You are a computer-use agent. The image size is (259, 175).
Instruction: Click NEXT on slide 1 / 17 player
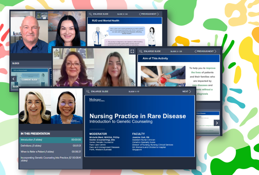[186, 92]
